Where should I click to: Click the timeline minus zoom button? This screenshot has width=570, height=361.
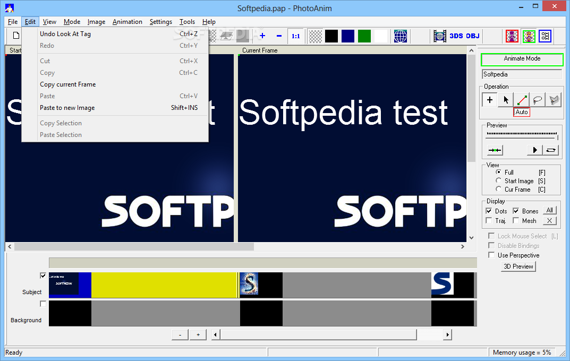click(x=180, y=334)
